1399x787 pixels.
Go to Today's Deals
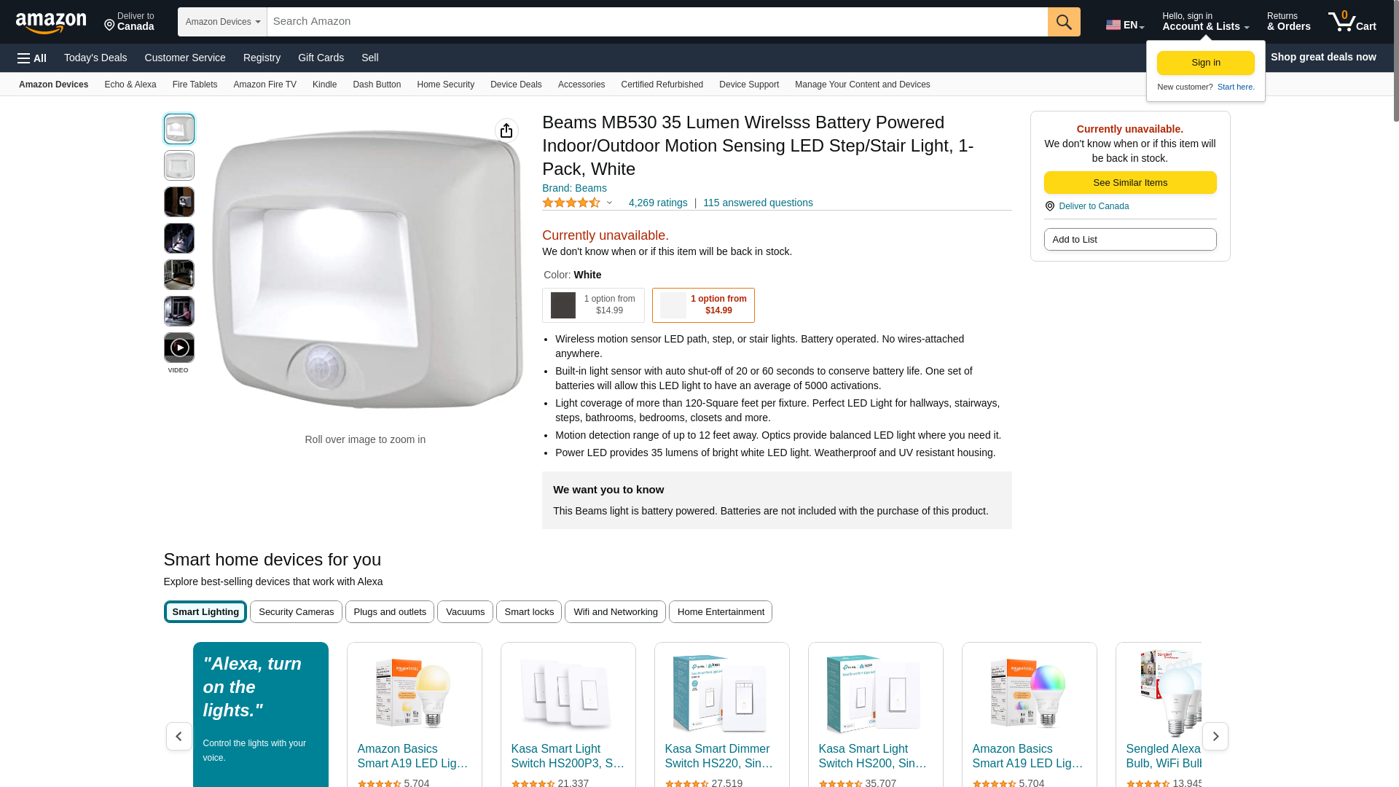(95, 58)
